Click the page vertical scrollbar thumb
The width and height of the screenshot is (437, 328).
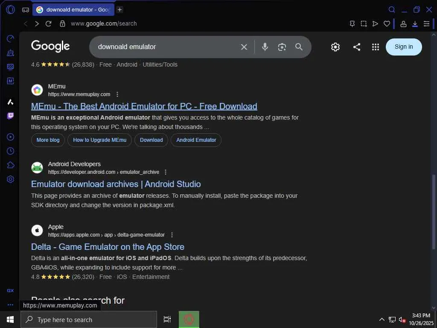(x=434, y=212)
